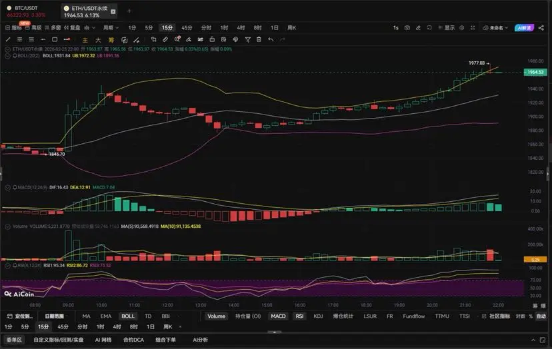The image size is (552, 349).
Task: Enable EMA overlay indicator
Action: point(105,316)
